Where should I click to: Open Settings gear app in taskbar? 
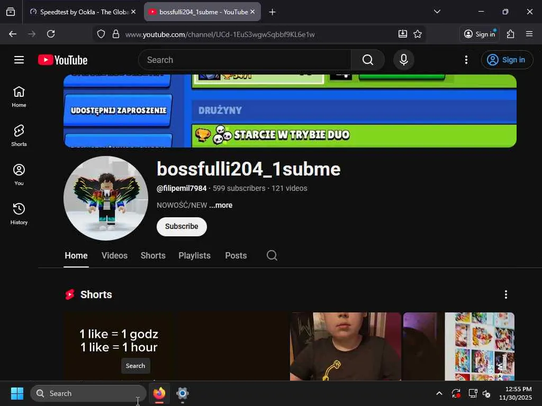coord(183,393)
